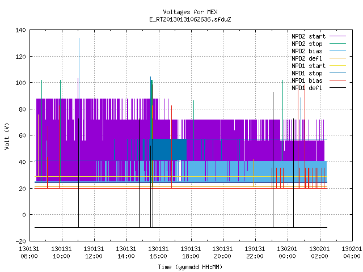Click the y-axis tick value 40

(22, 162)
